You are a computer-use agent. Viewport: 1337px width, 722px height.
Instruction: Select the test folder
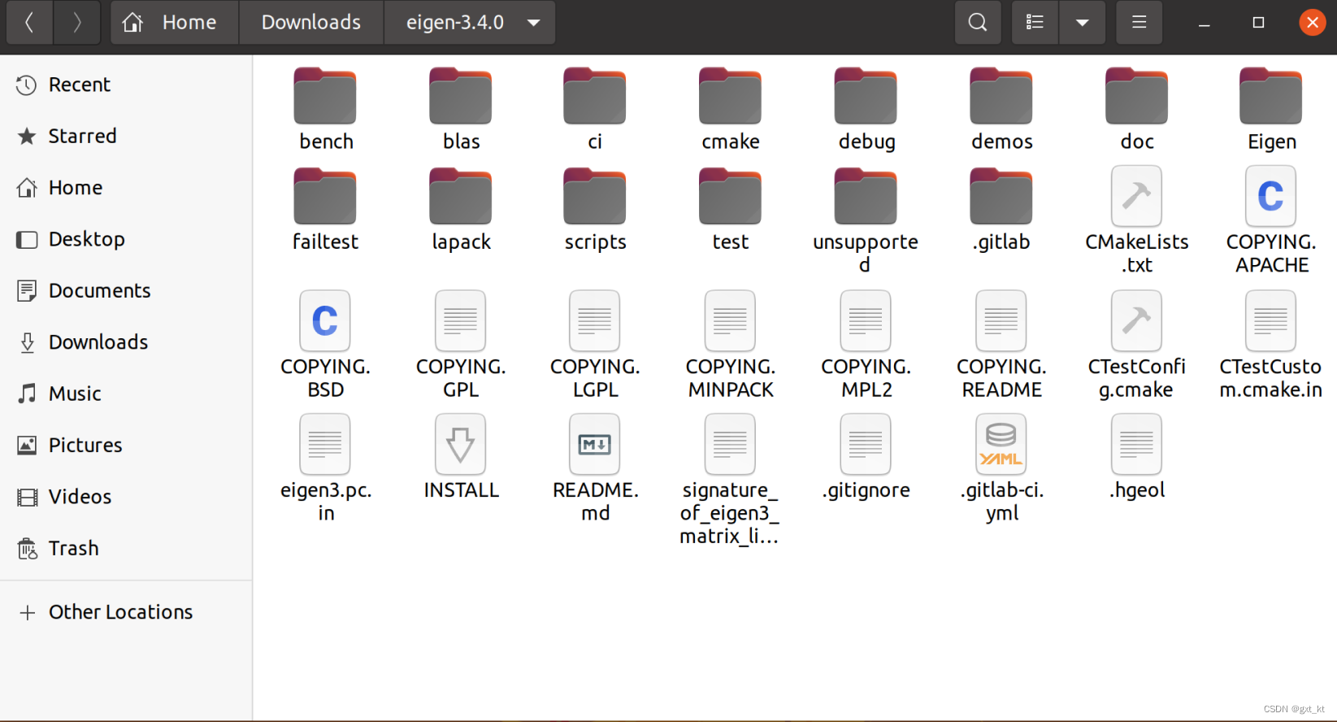[x=730, y=210]
